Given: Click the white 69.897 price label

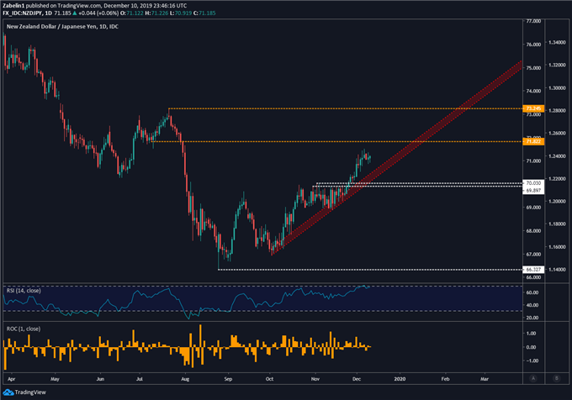Looking at the screenshot, I should (533, 191).
